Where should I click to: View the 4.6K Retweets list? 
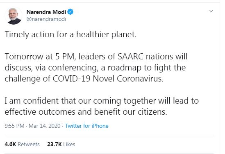coord(22,144)
